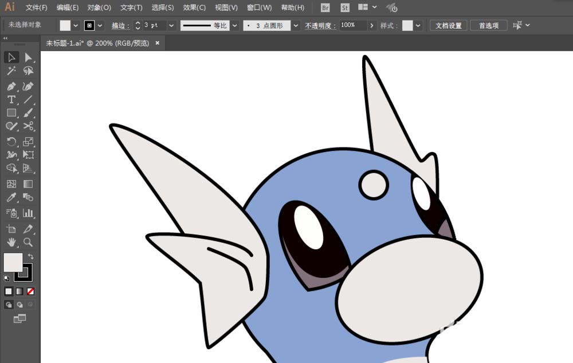
Task: Click the 描边 stroke panel link
Action: point(120,26)
